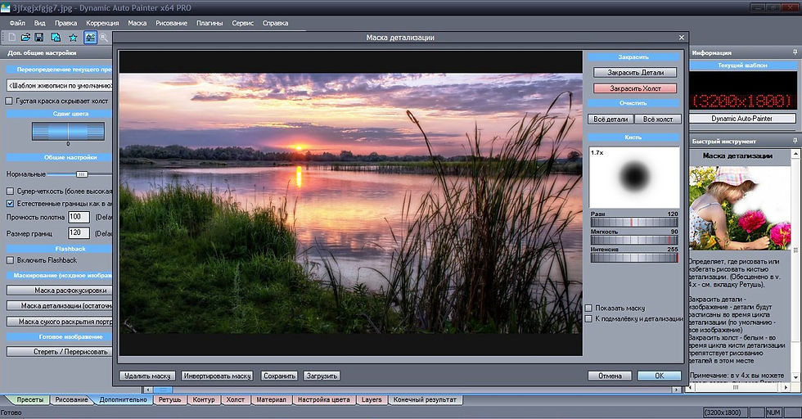Viewport: 802px width, 419px height.
Task: Adjust the brush Разм size slider
Action: [634, 222]
